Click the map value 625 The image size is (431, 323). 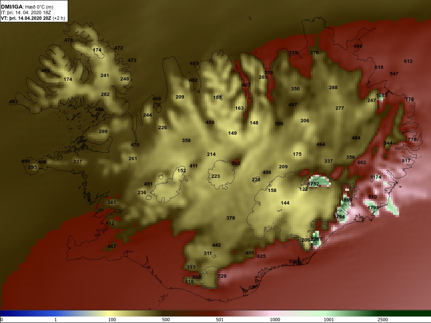point(262,256)
